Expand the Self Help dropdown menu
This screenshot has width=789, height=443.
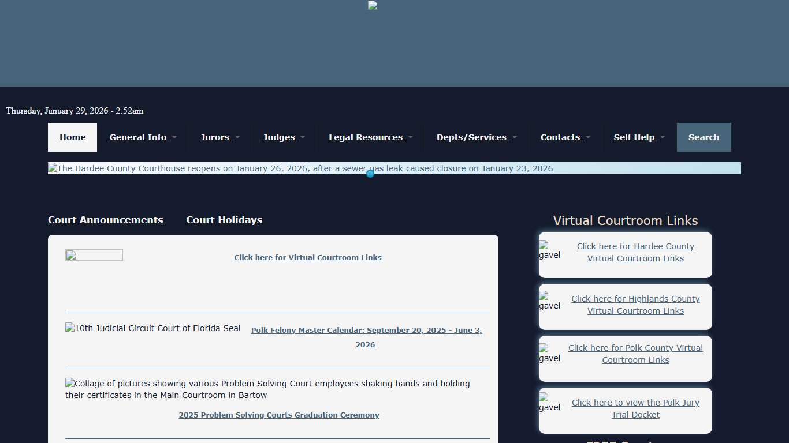(x=634, y=137)
